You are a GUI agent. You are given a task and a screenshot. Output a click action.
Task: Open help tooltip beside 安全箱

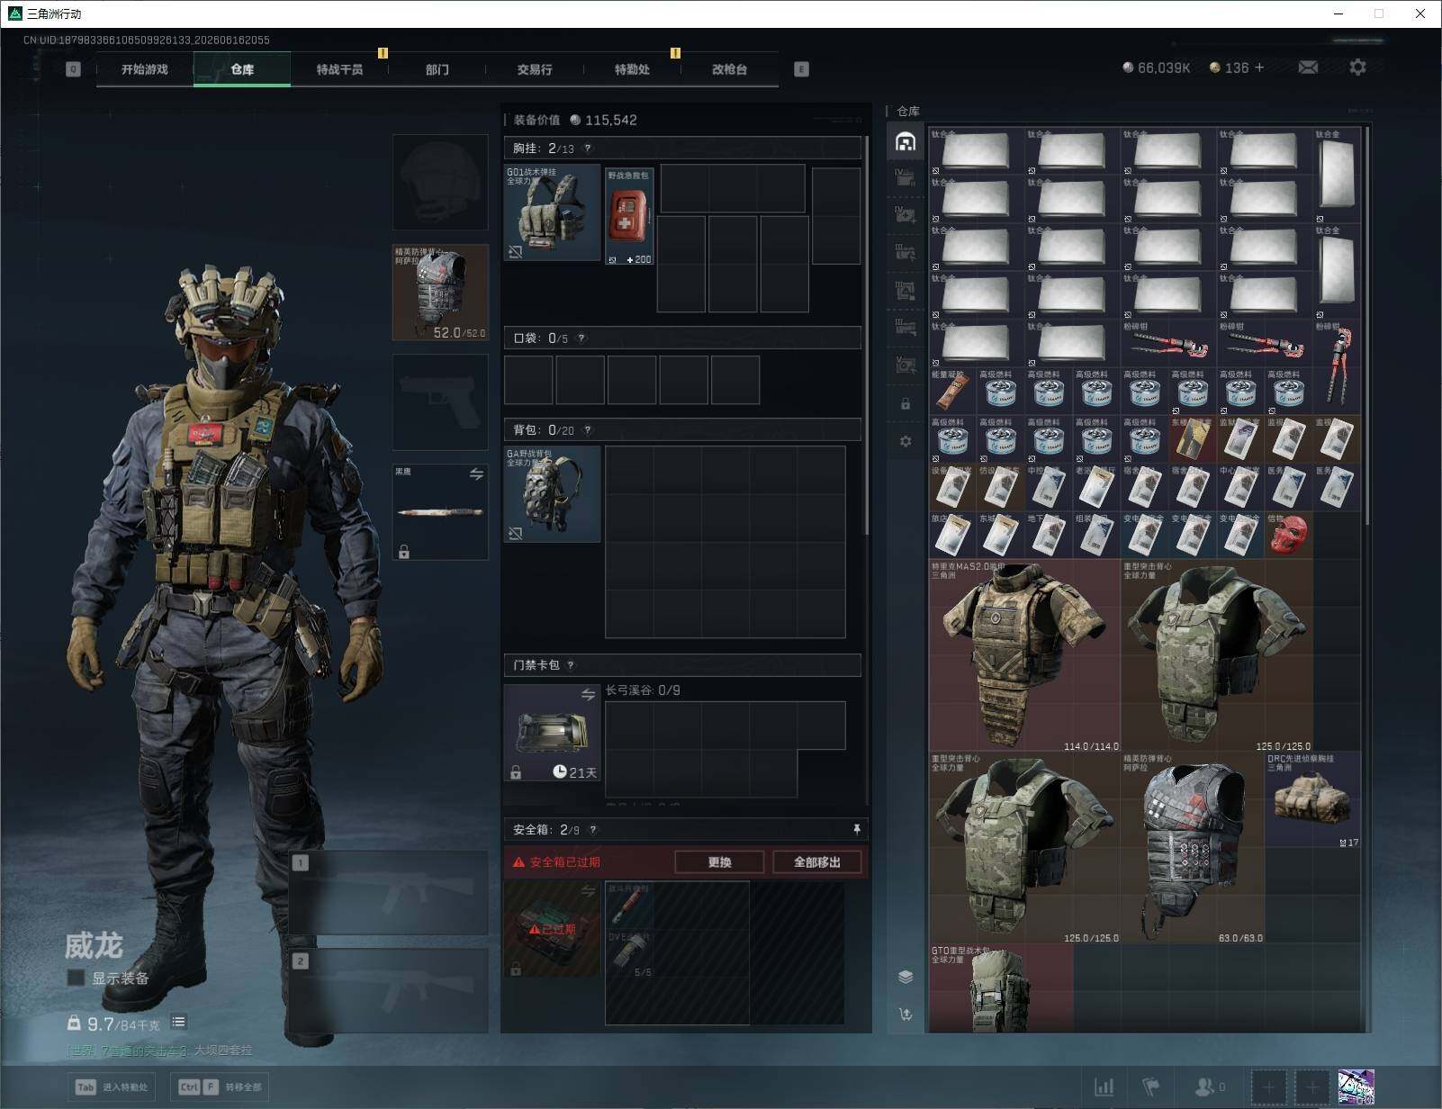tap(592, 830)
